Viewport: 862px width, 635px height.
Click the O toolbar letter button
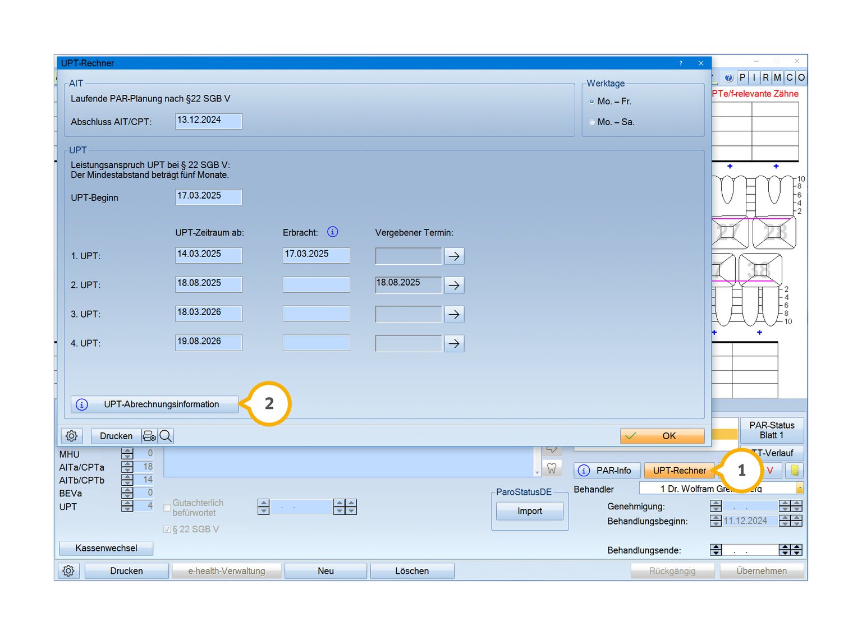[x=801, y=77]
